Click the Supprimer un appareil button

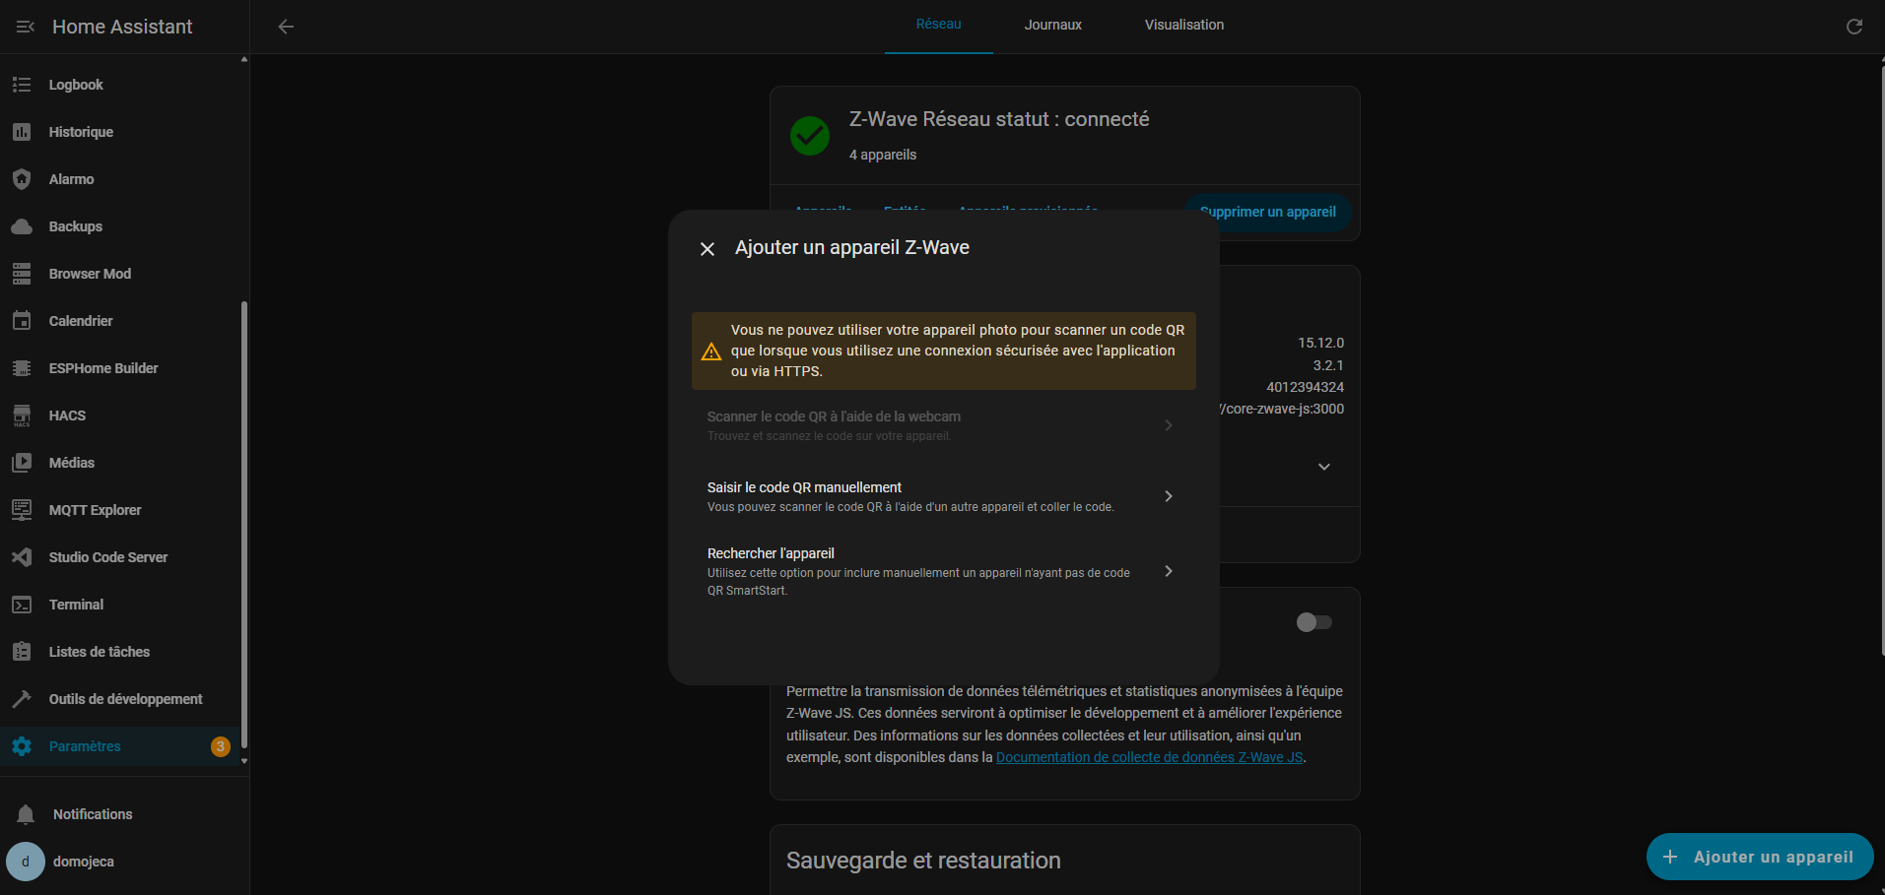coord(1268,212)
